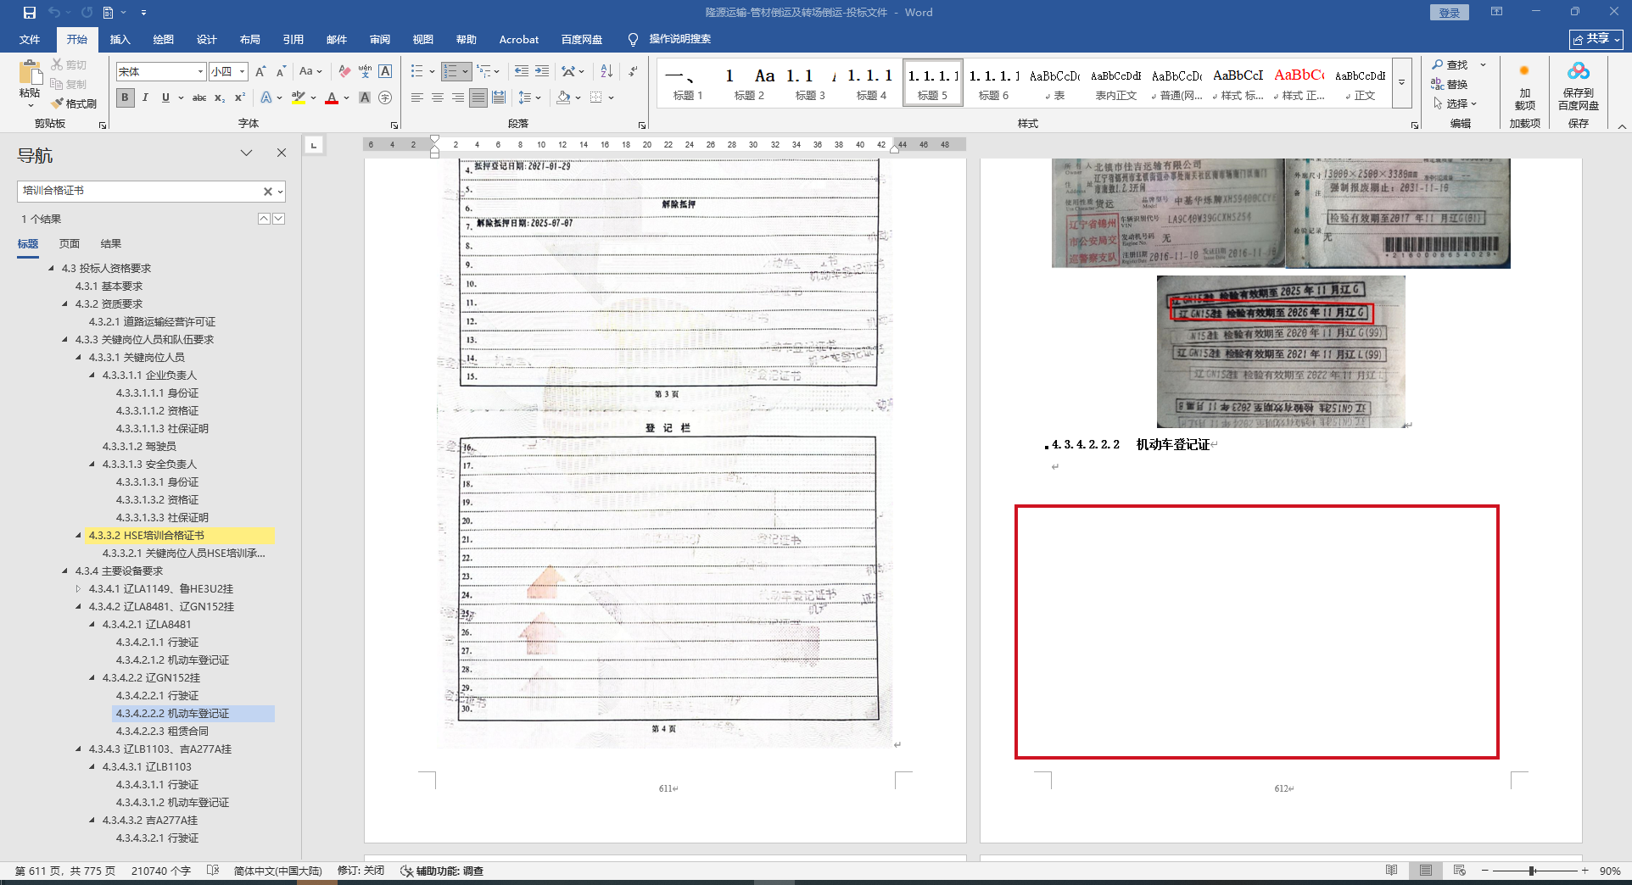Apply a multilevel list
Screen dimensions: 1632x885
pyautogui.click(x=483, y=71)
